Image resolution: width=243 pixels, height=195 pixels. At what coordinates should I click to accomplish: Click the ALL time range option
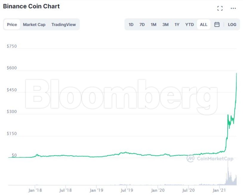[203, 24]
